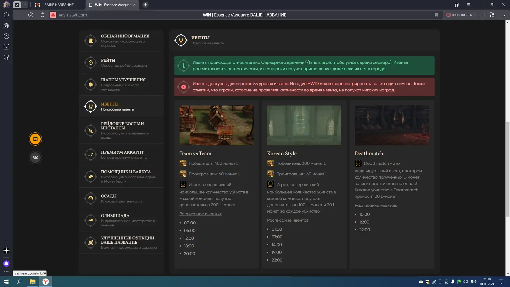Screen dimensions: 510x287
Task: Open the Team vs Team town thumbnail
Action: [x=216, y=125]
